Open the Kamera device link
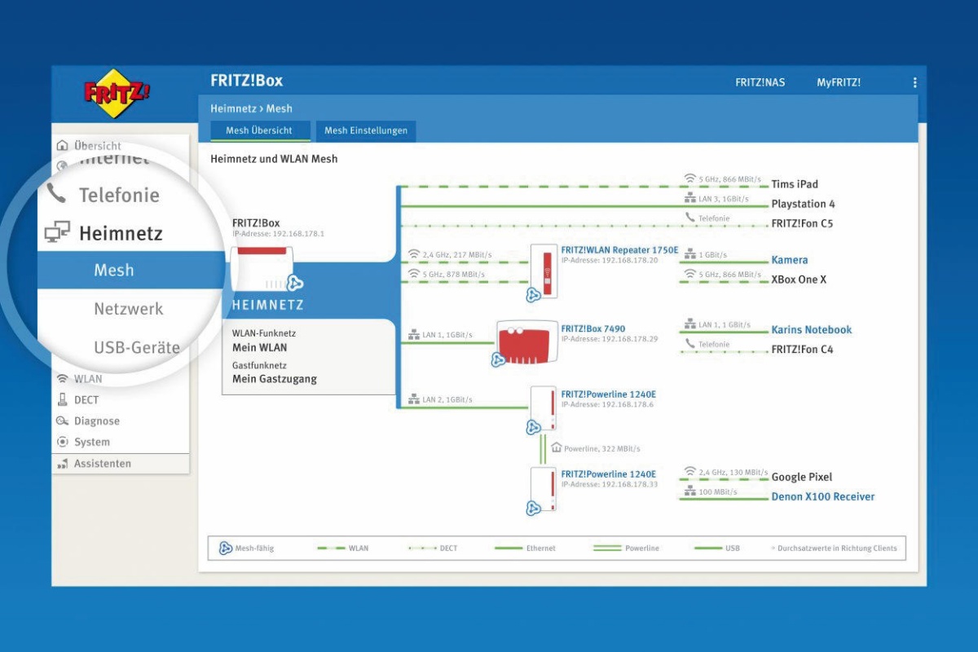The width and height of the screenshot is (978, 652). pyautogui.click(x=790, y=260)
